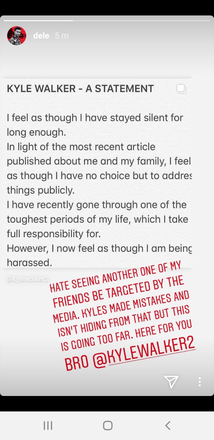The width and height of the screenshot is (214, 440).
Task: Tap the "IS GOING TOO FAR. HERE FOR YOU" line
Action: 126,334
